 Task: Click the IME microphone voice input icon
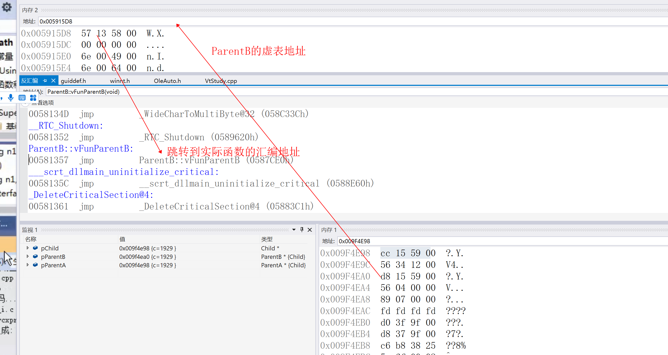tap(11, 98)
